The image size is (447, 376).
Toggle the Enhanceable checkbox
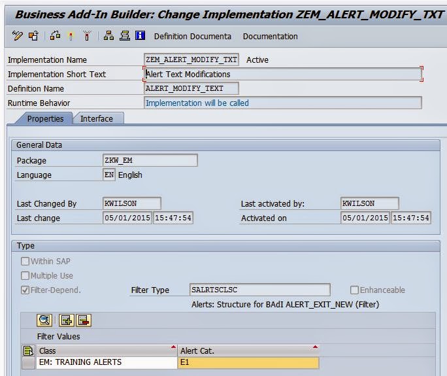pos(354,290)
